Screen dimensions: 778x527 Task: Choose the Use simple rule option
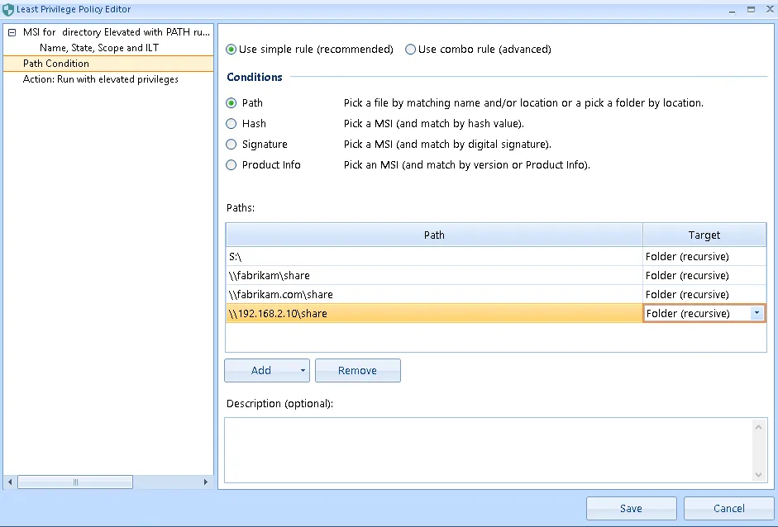tap(231, 50)
